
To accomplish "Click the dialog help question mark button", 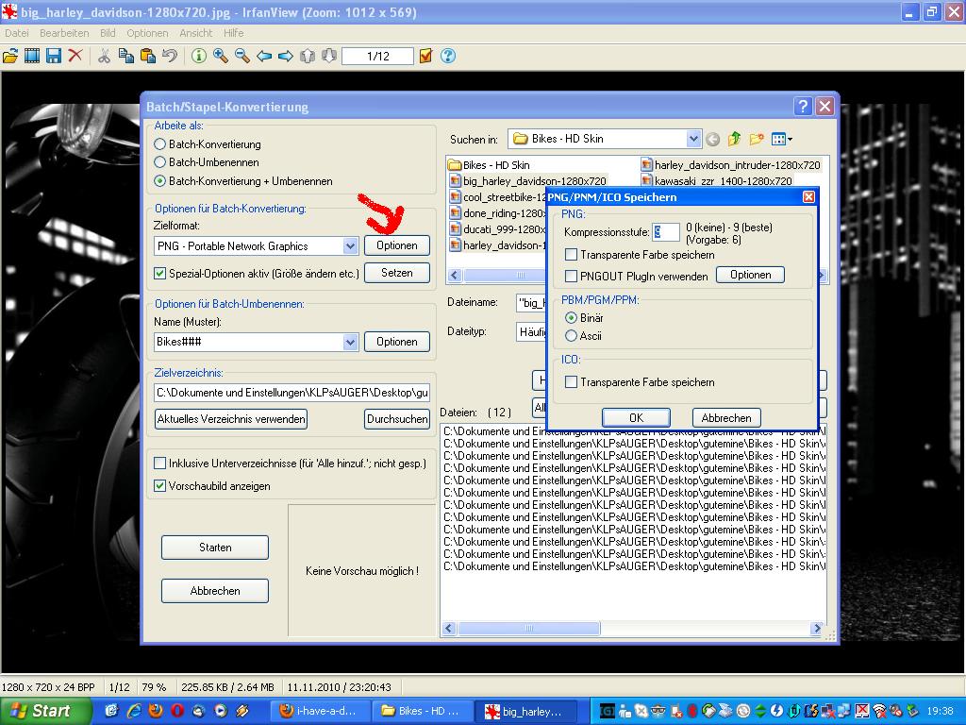I will coord(802,107).
